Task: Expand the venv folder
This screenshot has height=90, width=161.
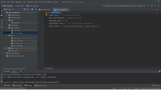Action: coord(7,48)
